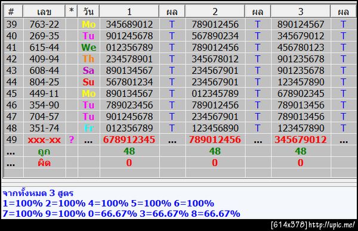
Task: Click '123456890' in row 48
Action: [215, 128]
